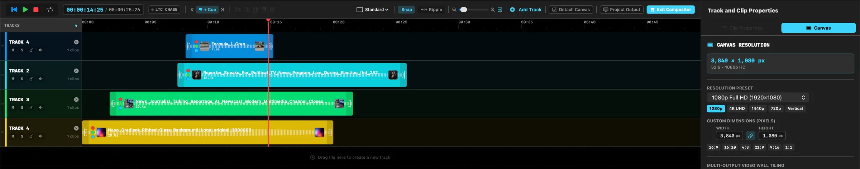
Task: Click the 00:30 mark on the ruler
Action: 464,22
